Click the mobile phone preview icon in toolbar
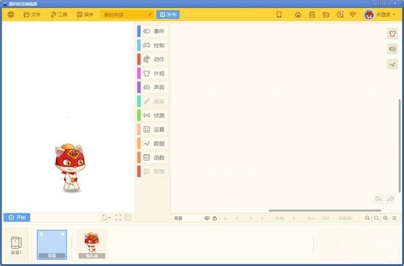The image size is (404, 266). tap(279, 14)
